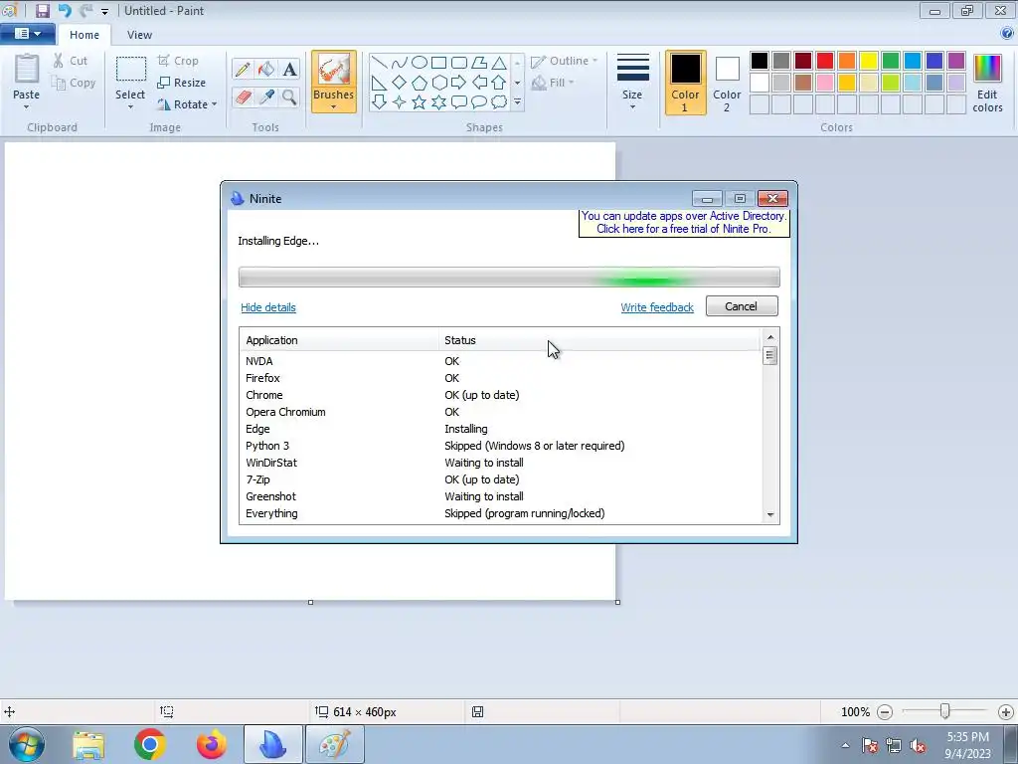Viewport: 1018px width, 764px height.
Task: Click the zoom slider thumb
Action: [x=945, y=711]
